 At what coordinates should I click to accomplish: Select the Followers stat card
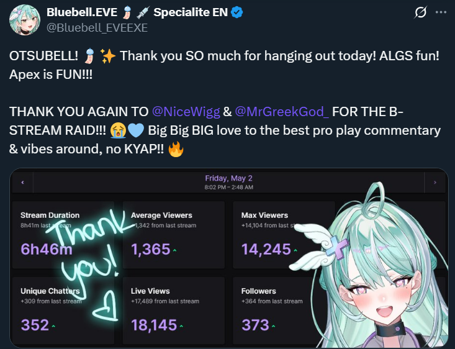pos(284,310)
